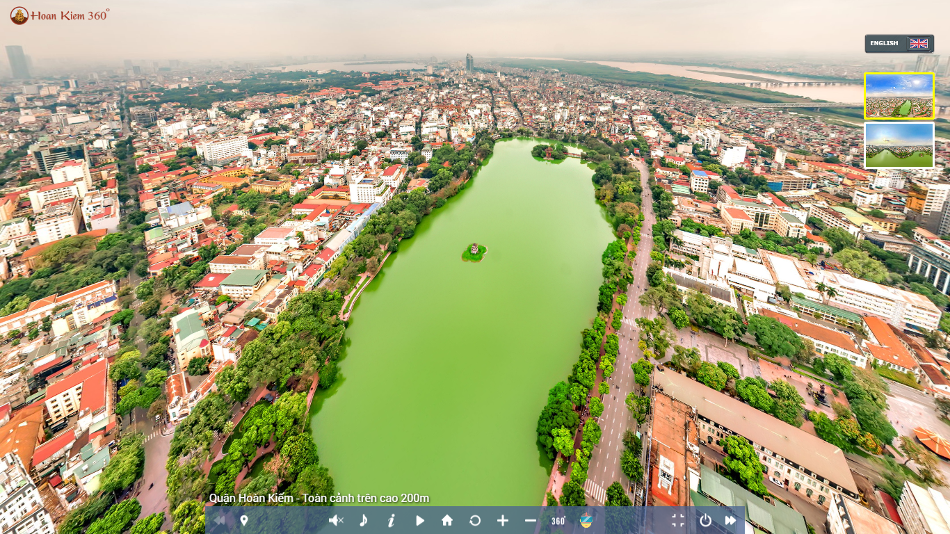Toggle background music note icon
The height and width of the screenshot is (534, 950).
pos(364,520)
